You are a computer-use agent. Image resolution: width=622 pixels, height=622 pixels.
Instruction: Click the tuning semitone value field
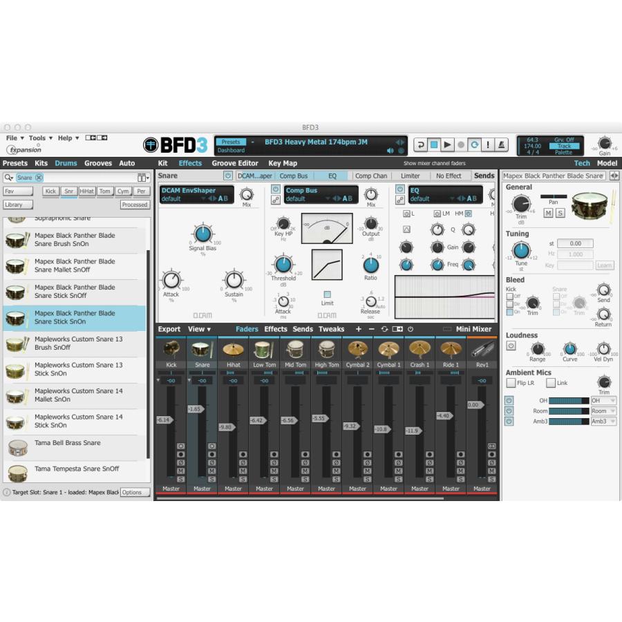coord(575,243)
